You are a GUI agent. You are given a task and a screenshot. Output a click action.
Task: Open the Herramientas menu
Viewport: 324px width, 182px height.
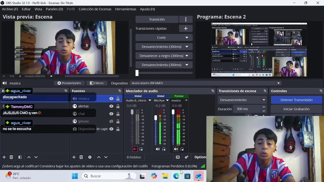coord(126,9)
